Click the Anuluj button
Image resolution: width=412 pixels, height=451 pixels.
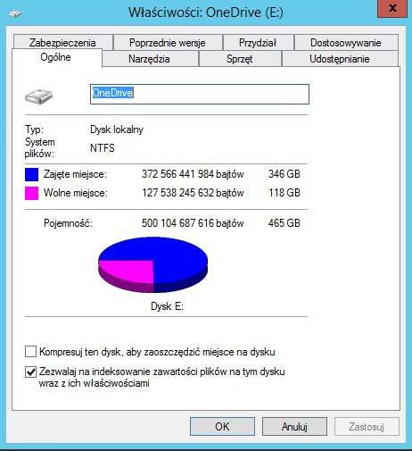(x=294, y=426)
